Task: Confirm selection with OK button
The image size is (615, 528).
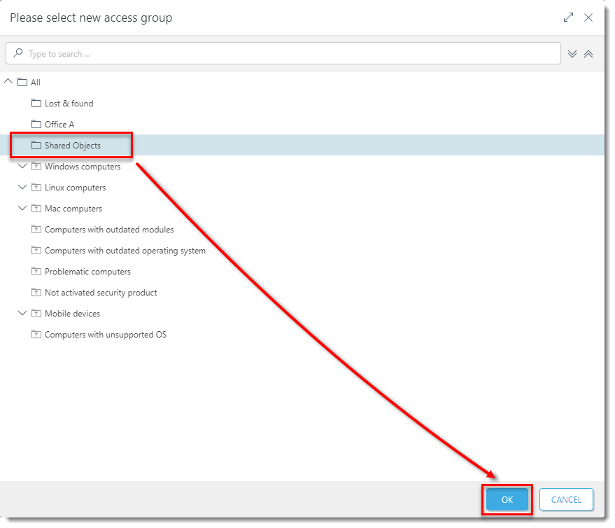Action: tap(507, 499)
